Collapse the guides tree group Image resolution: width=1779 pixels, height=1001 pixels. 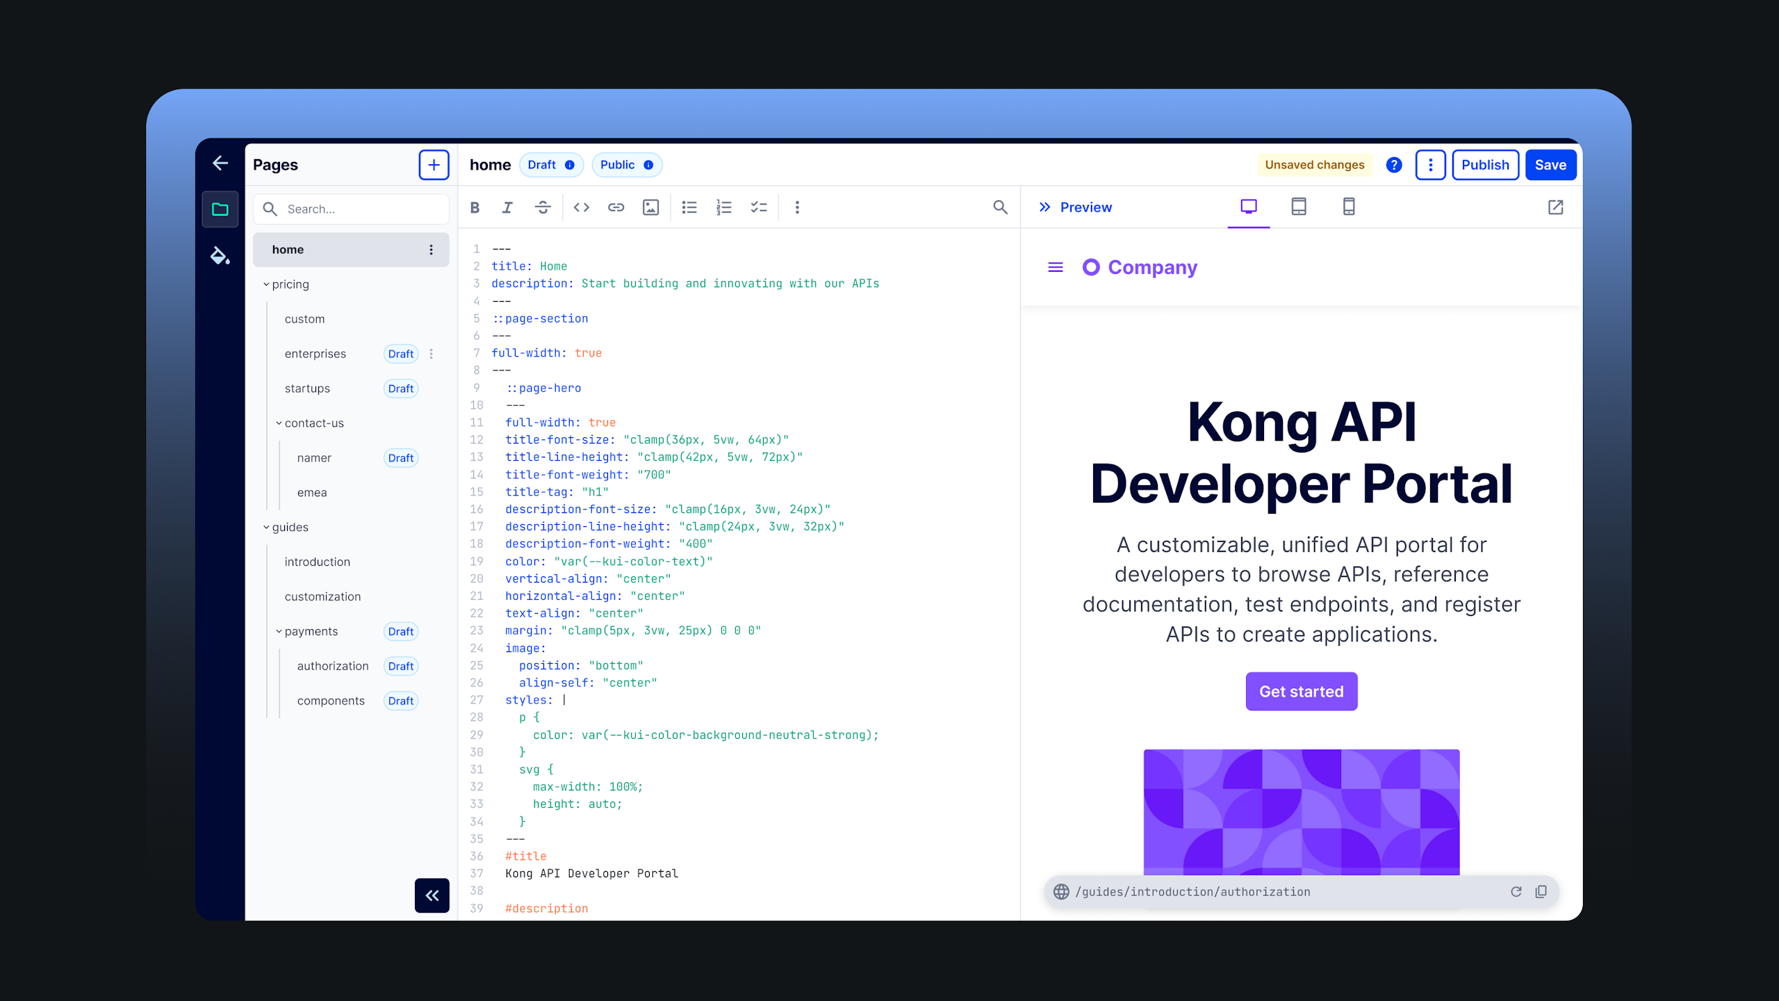(x=266, y=528)
